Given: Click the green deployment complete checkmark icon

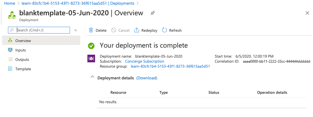Looking at the screenshot, I should (91, 46).
